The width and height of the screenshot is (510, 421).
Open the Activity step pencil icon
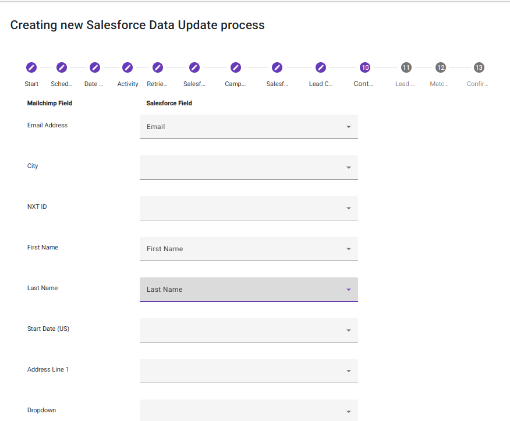[127, 67]
